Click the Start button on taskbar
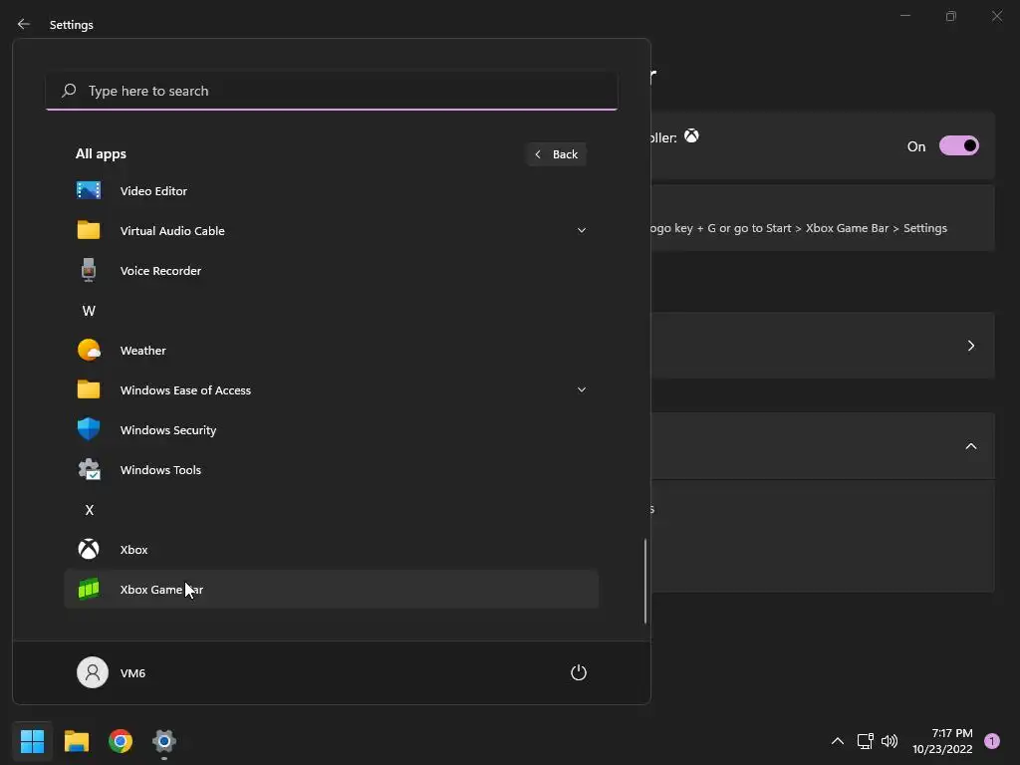The width and height of the screenshot is (1020, 765). [33, 741]
